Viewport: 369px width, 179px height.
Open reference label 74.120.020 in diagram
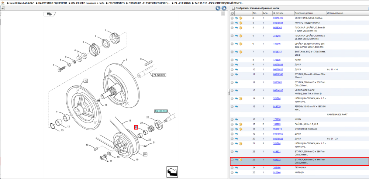click(x=159, y=75)
